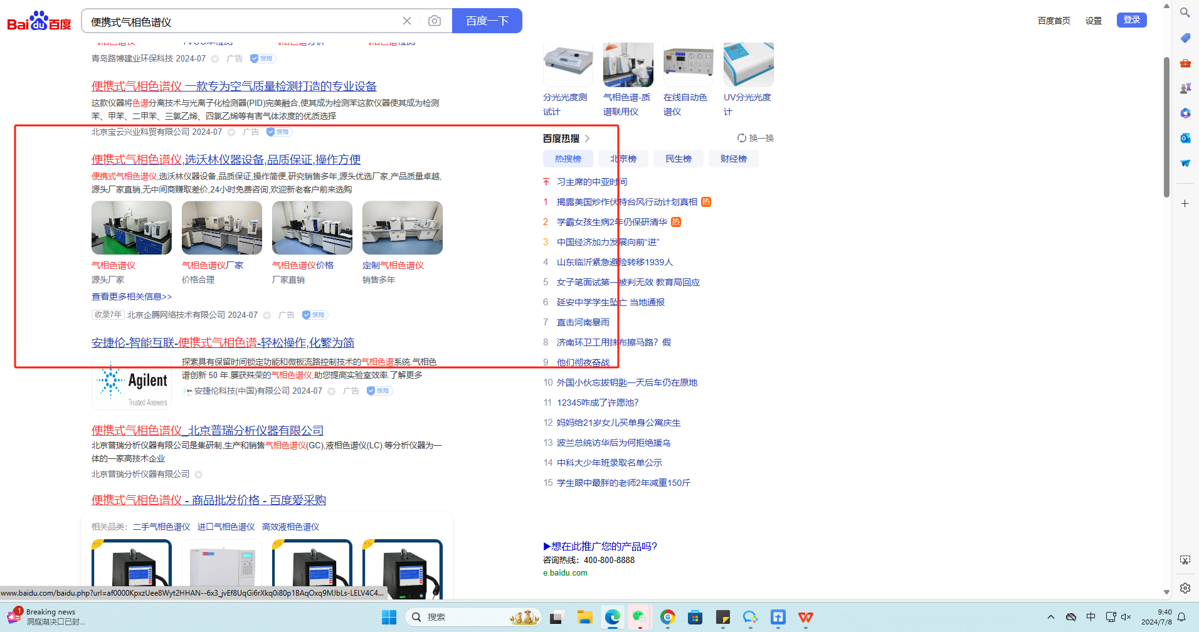Show hidden system tray icons
1199x632 pixels.
click(1051, 617)
